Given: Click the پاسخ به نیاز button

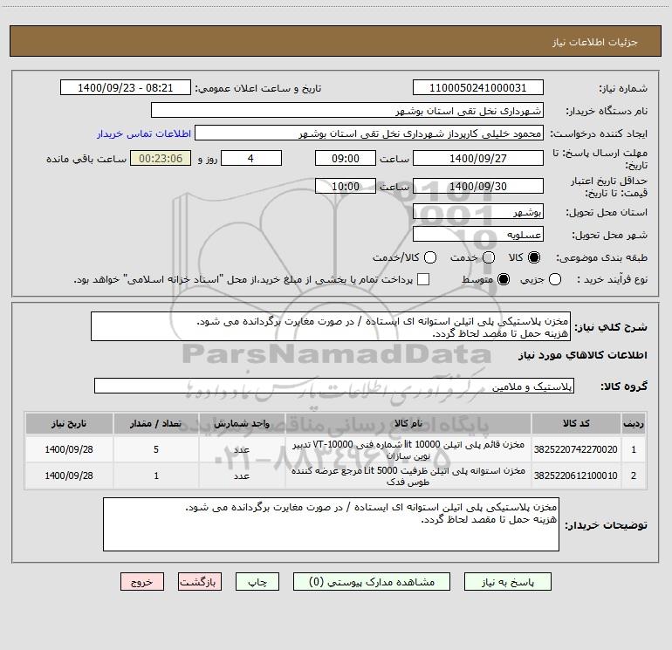Looking at the screenshot, I should coord(507,581).
